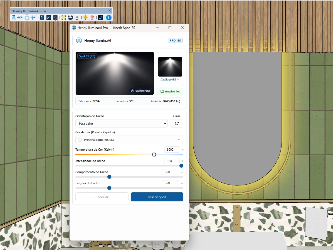Click the red trash delete lights icon
The height and width of the screenshot is (250, 333).
92,18
